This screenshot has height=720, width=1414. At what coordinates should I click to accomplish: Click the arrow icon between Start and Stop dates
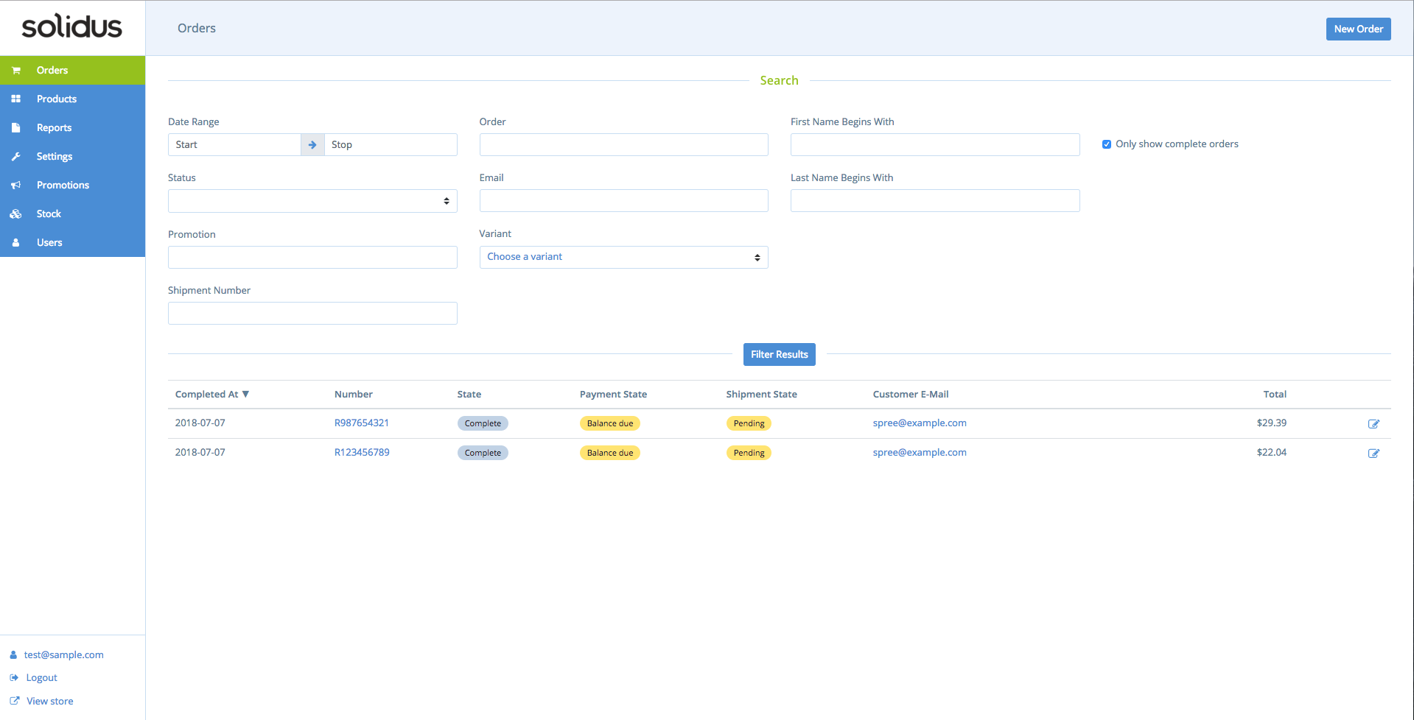coord(312,144)
